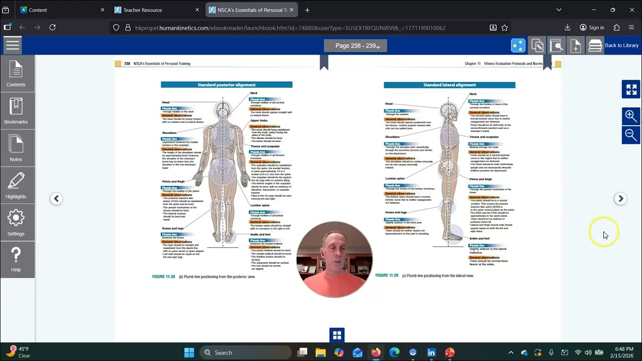Screen dimensions: 642x361
Task: Open the Highlights panel
Action: [16, 186]
